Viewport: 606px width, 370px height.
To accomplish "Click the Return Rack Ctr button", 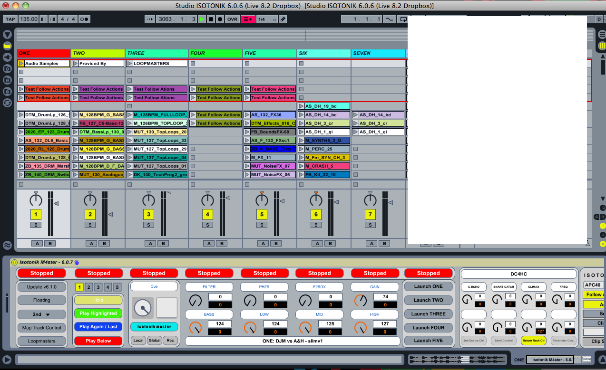I will [533, 341].
